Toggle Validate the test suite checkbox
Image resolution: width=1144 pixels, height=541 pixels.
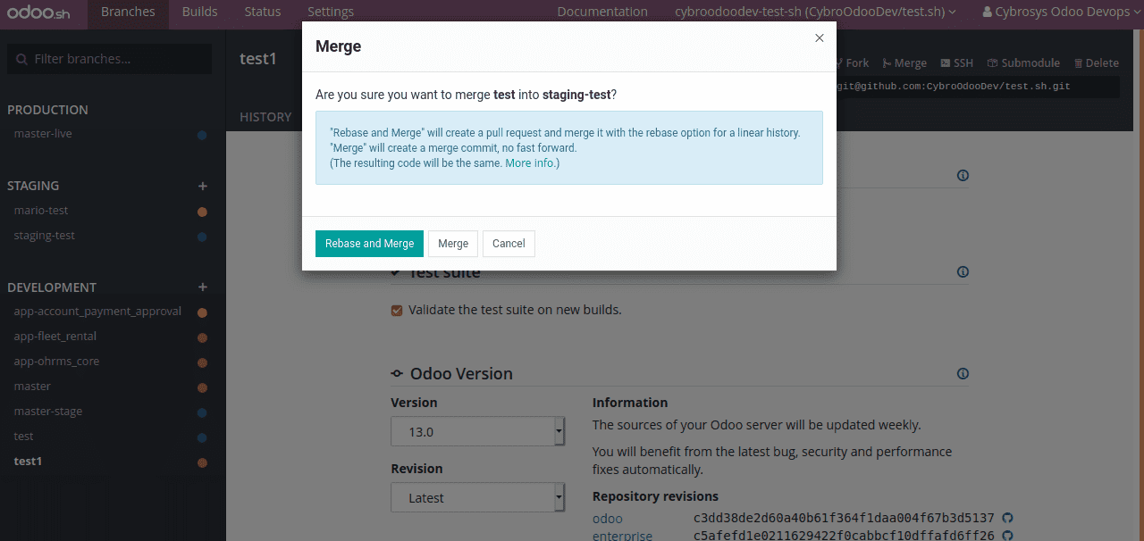click(x=397, y=311)
